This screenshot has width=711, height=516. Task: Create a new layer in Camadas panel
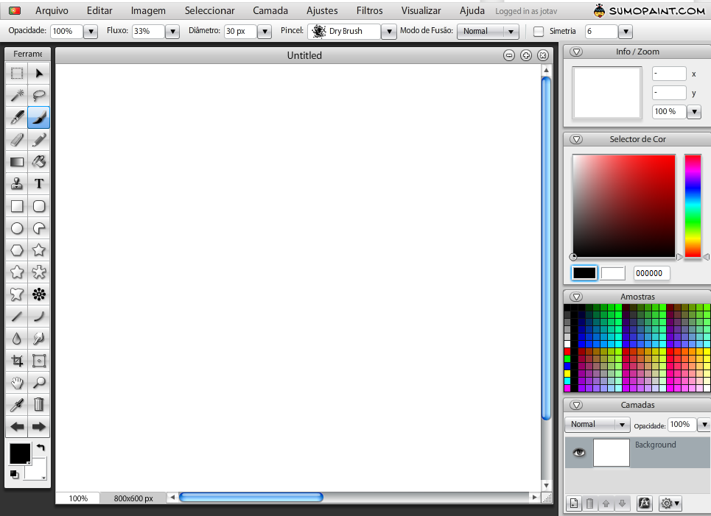573,503
